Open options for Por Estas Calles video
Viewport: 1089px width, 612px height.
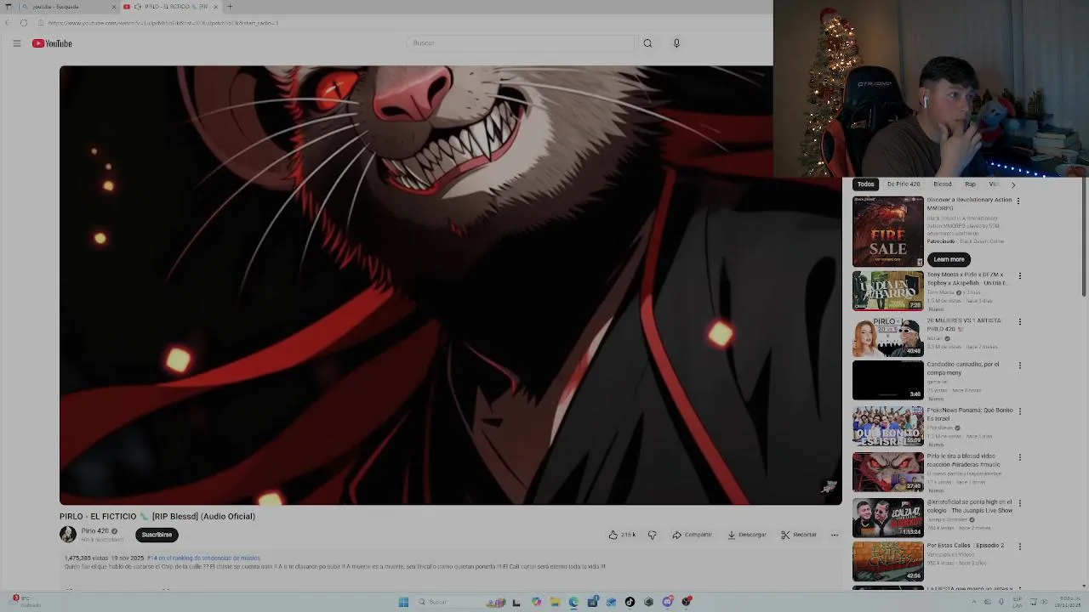tap(1019, 547)
